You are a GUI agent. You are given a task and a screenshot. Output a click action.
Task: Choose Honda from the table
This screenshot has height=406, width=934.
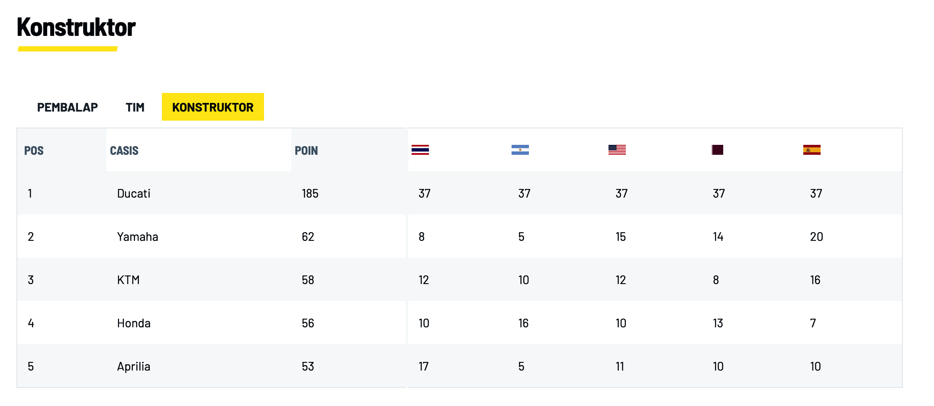coord(134,323)
